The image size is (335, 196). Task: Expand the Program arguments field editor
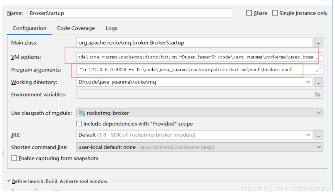[318, 69]
